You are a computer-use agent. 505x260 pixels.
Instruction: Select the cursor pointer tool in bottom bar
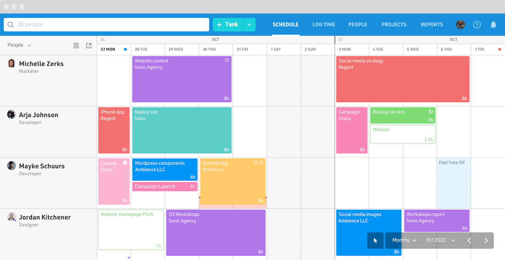point(375,240)
